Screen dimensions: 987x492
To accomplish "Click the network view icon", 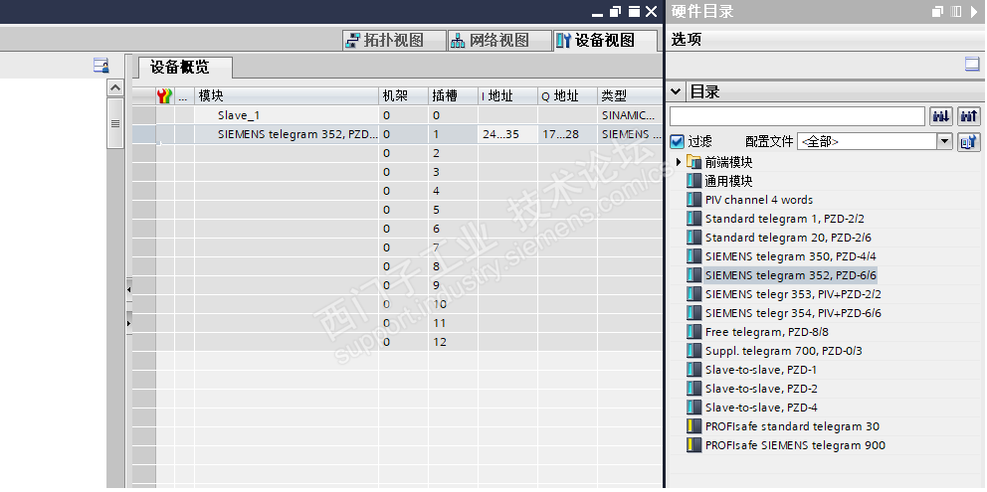I will click(x=459, y=41).
